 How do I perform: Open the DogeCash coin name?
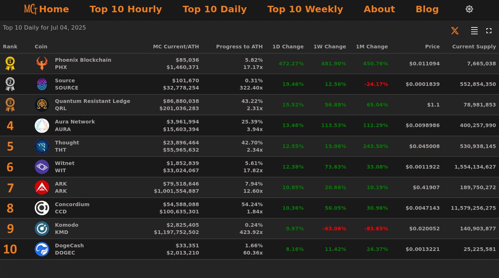pyautogui.click(x=69, y=246)
